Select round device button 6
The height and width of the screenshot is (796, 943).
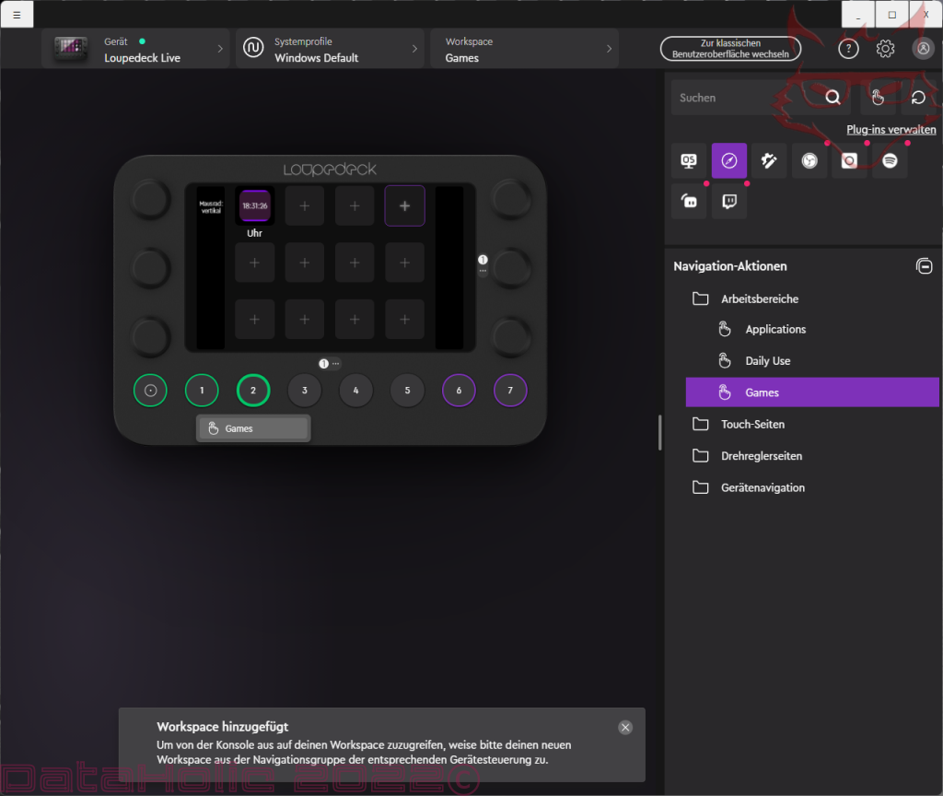(x=459, y=391)
